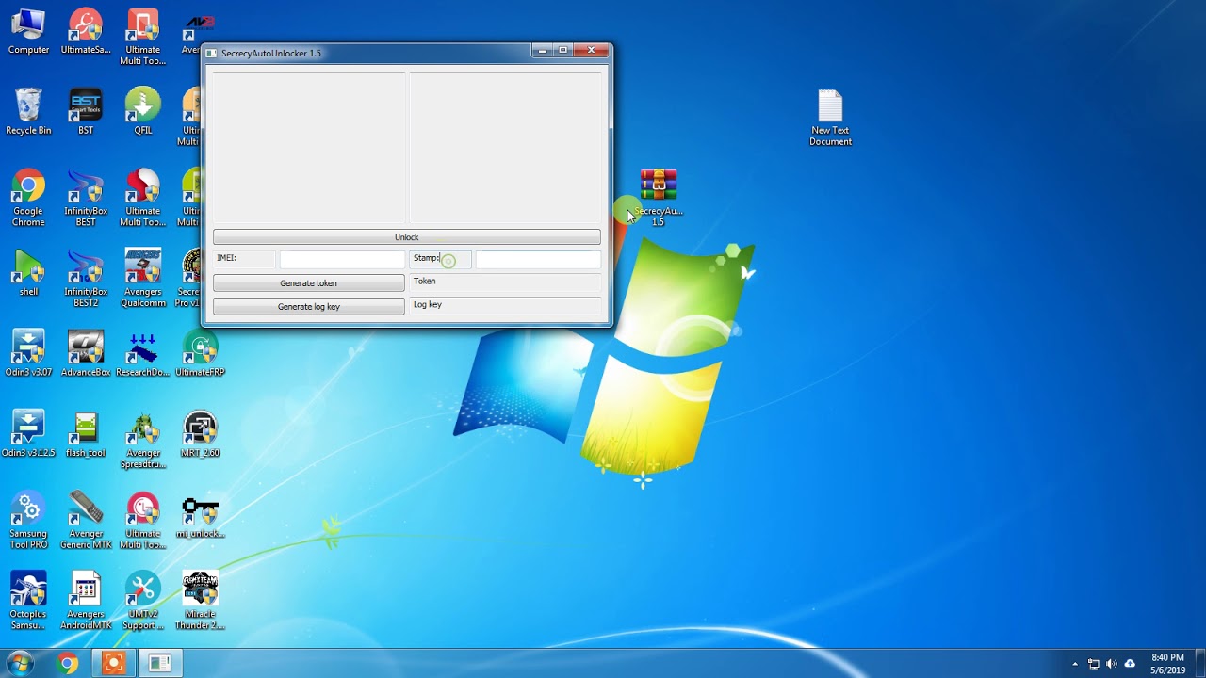This screenshot has width=1206, height=678.
Task: Click the Unlock button in SecrecyAutoUnlocker
Action: coord(406,237)
